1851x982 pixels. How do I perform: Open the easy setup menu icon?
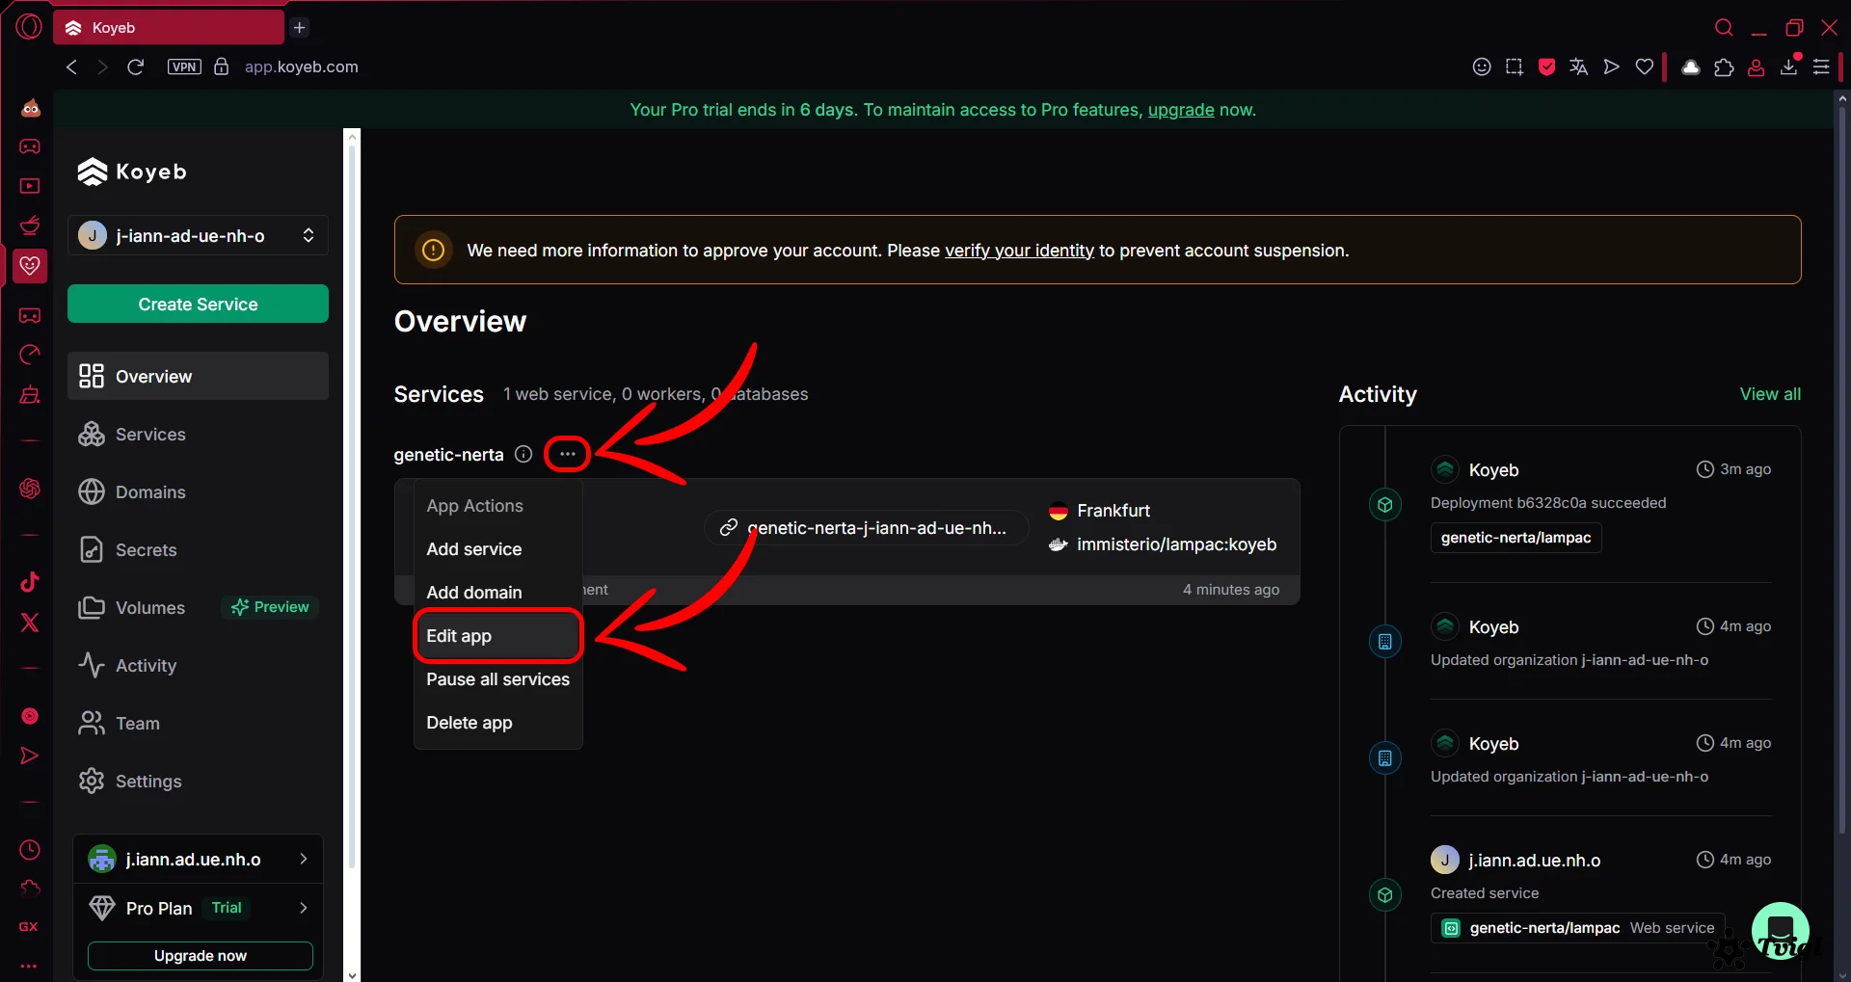click(1821, 66)
